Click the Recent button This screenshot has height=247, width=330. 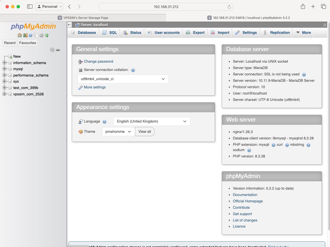10,43
